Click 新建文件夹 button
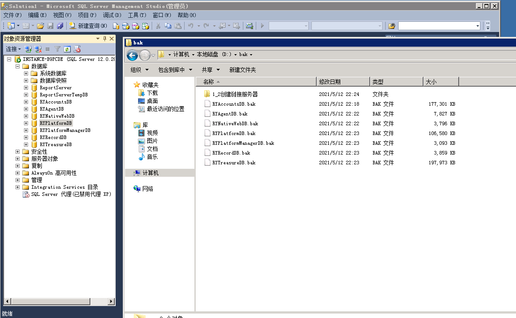Screen dimensions: 516x318 (x=242, y=70)
